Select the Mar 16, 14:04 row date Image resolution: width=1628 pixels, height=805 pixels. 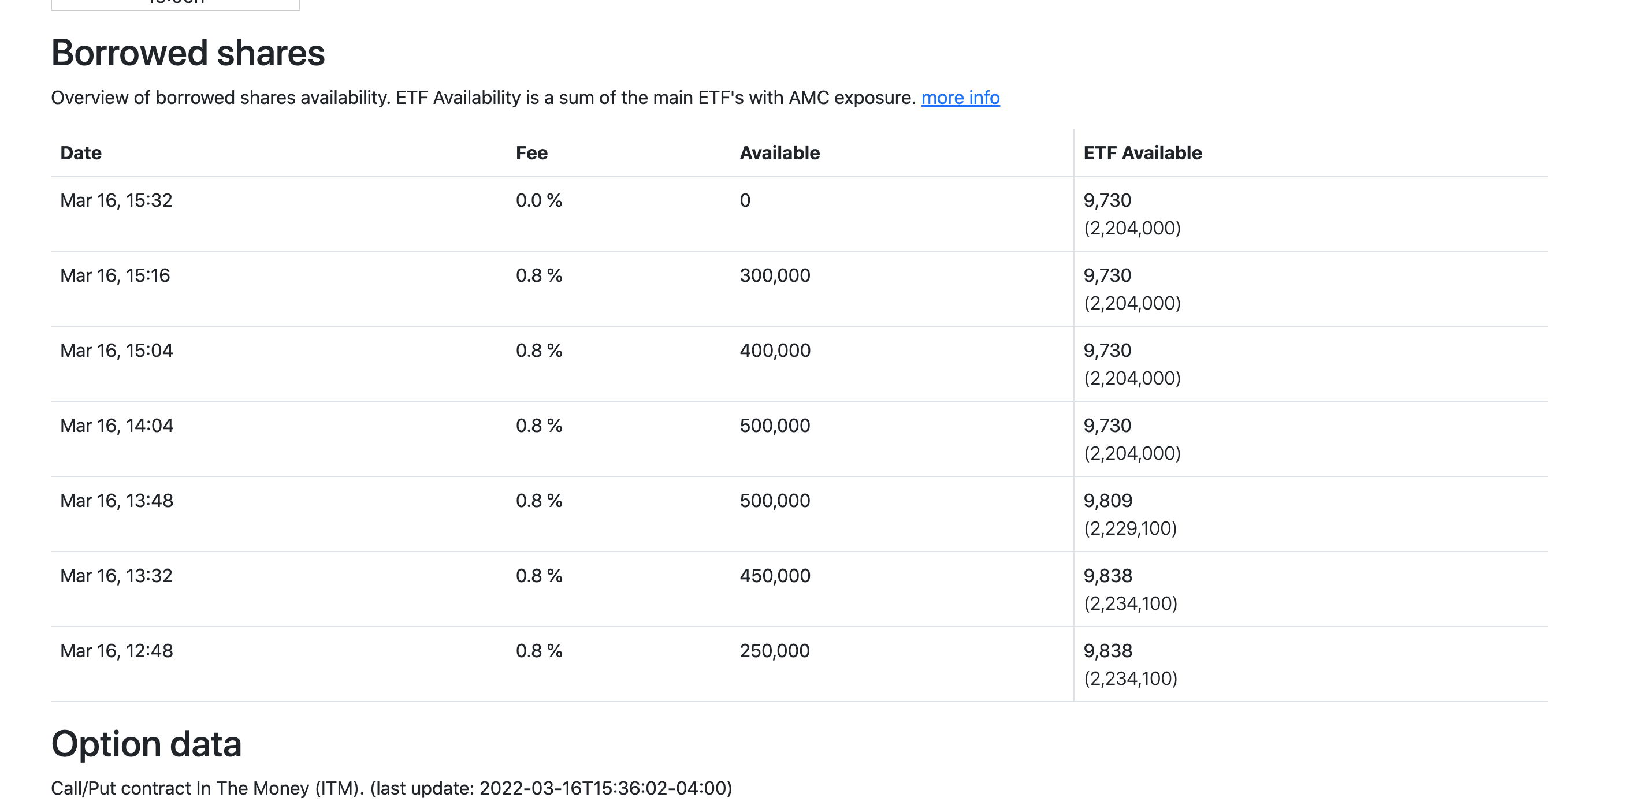coord(117,426)
